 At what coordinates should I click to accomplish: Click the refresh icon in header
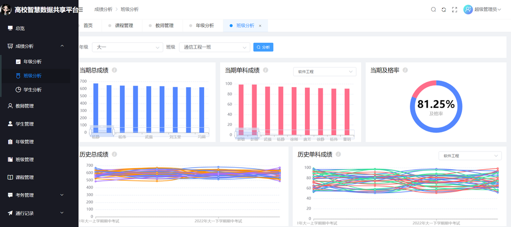(x=444, y=9)
